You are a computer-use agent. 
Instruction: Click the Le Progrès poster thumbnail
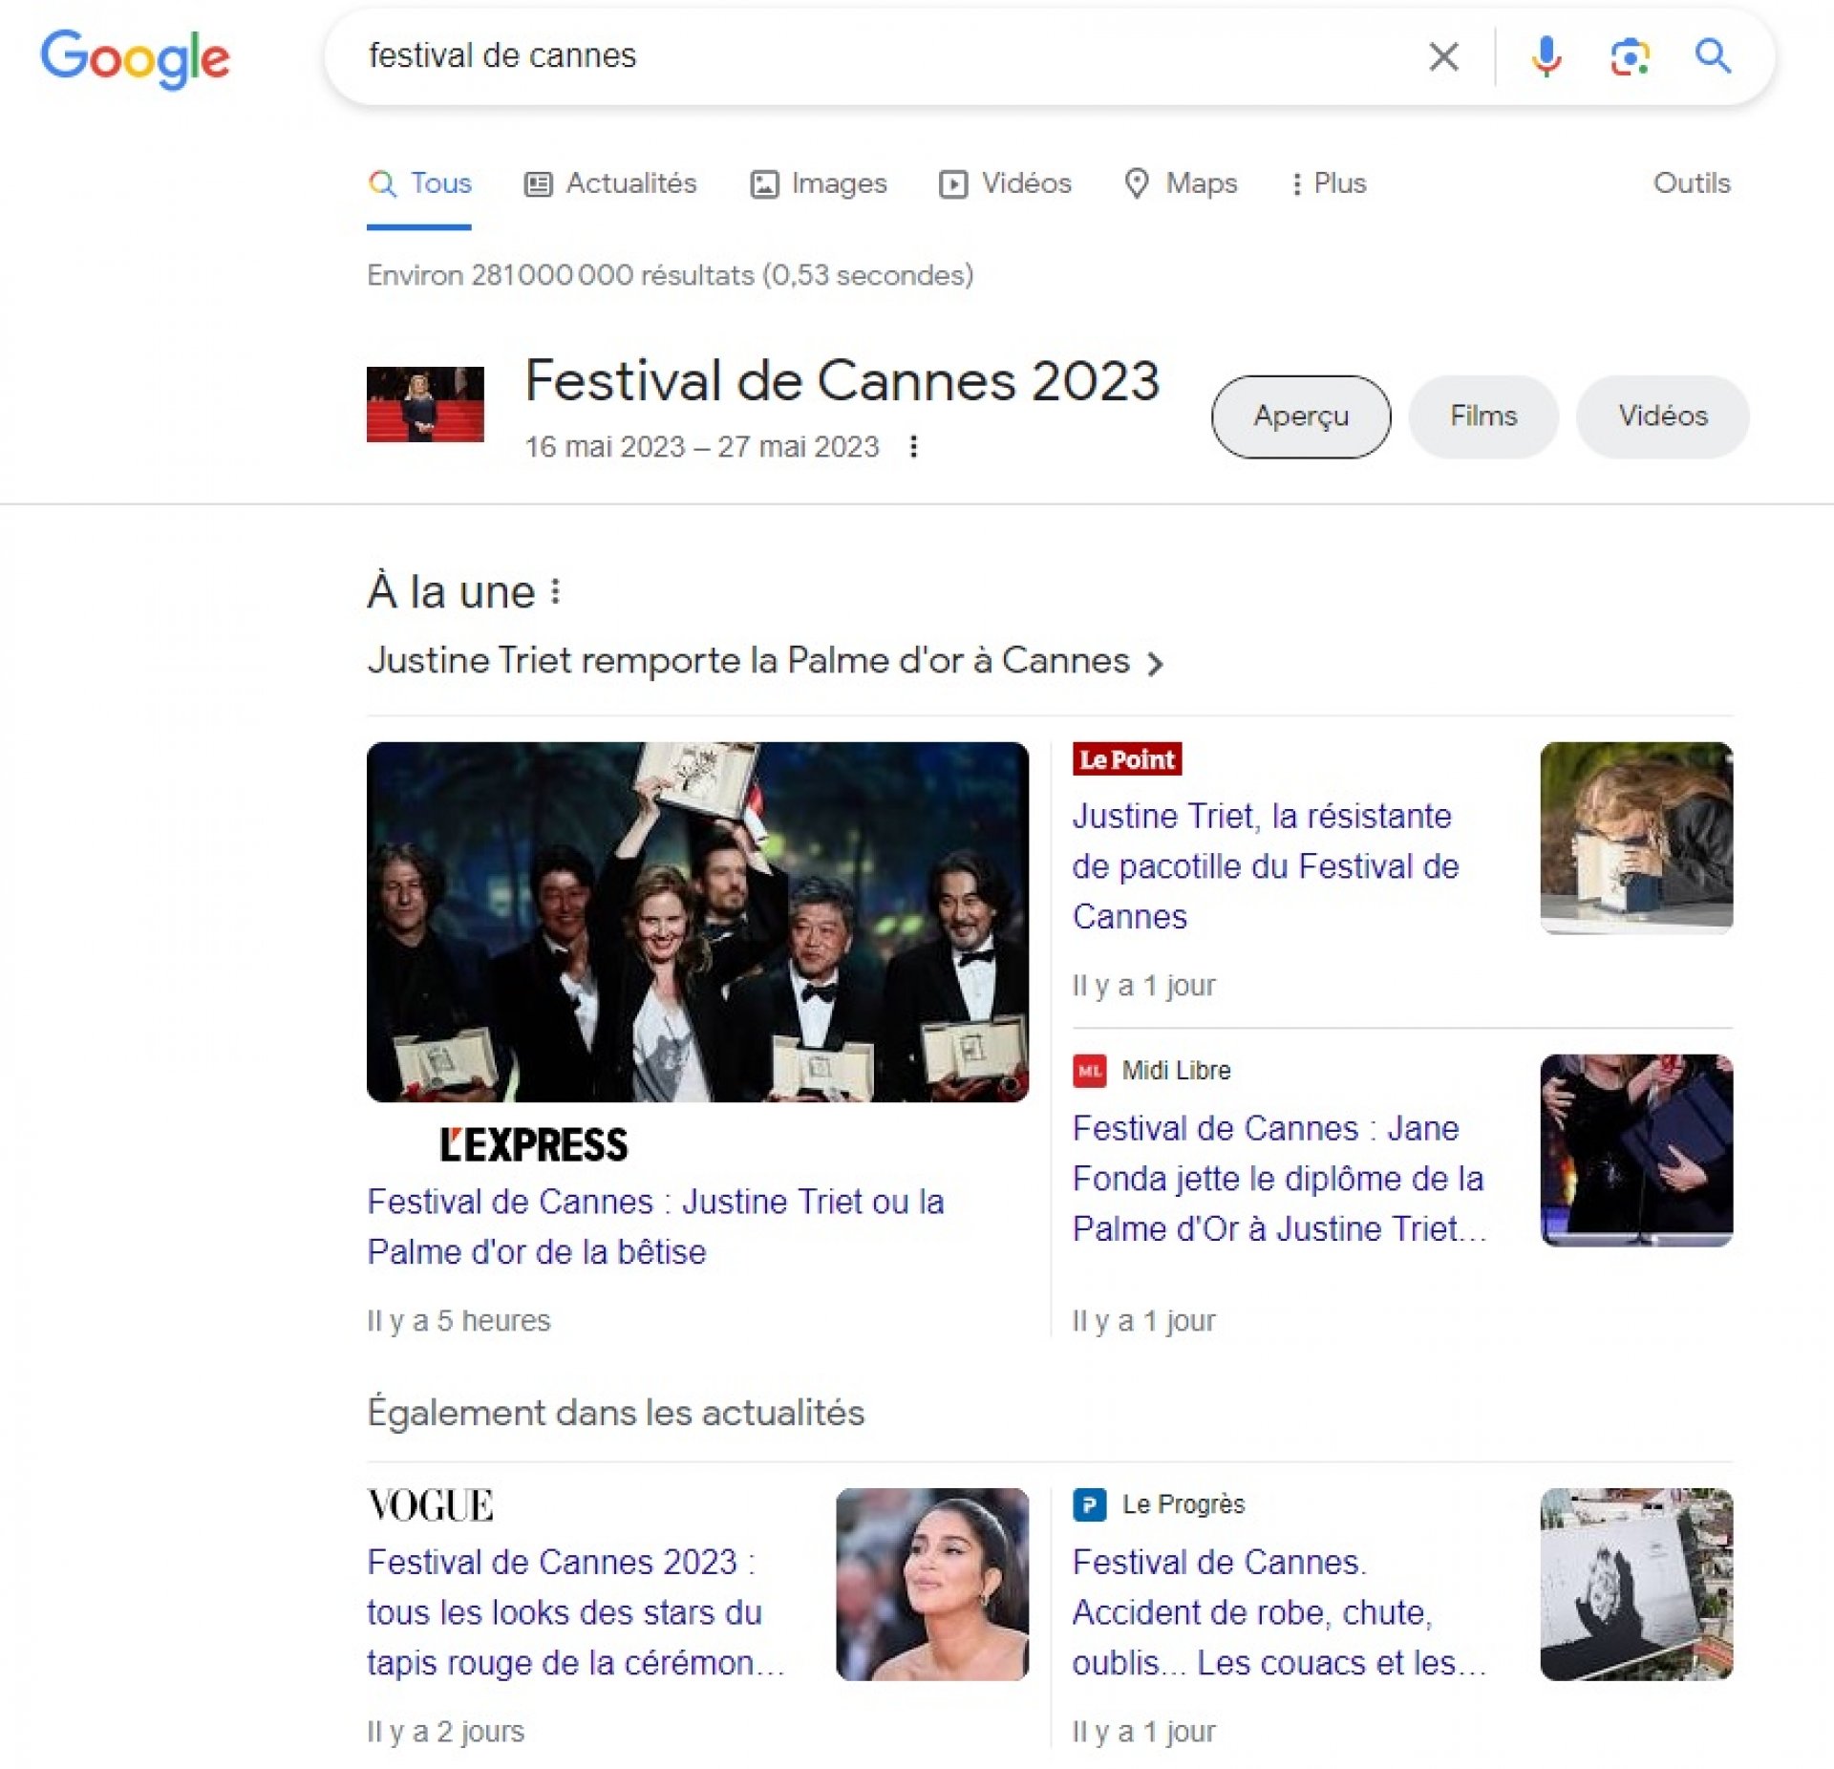[x=1636, y=1584]
